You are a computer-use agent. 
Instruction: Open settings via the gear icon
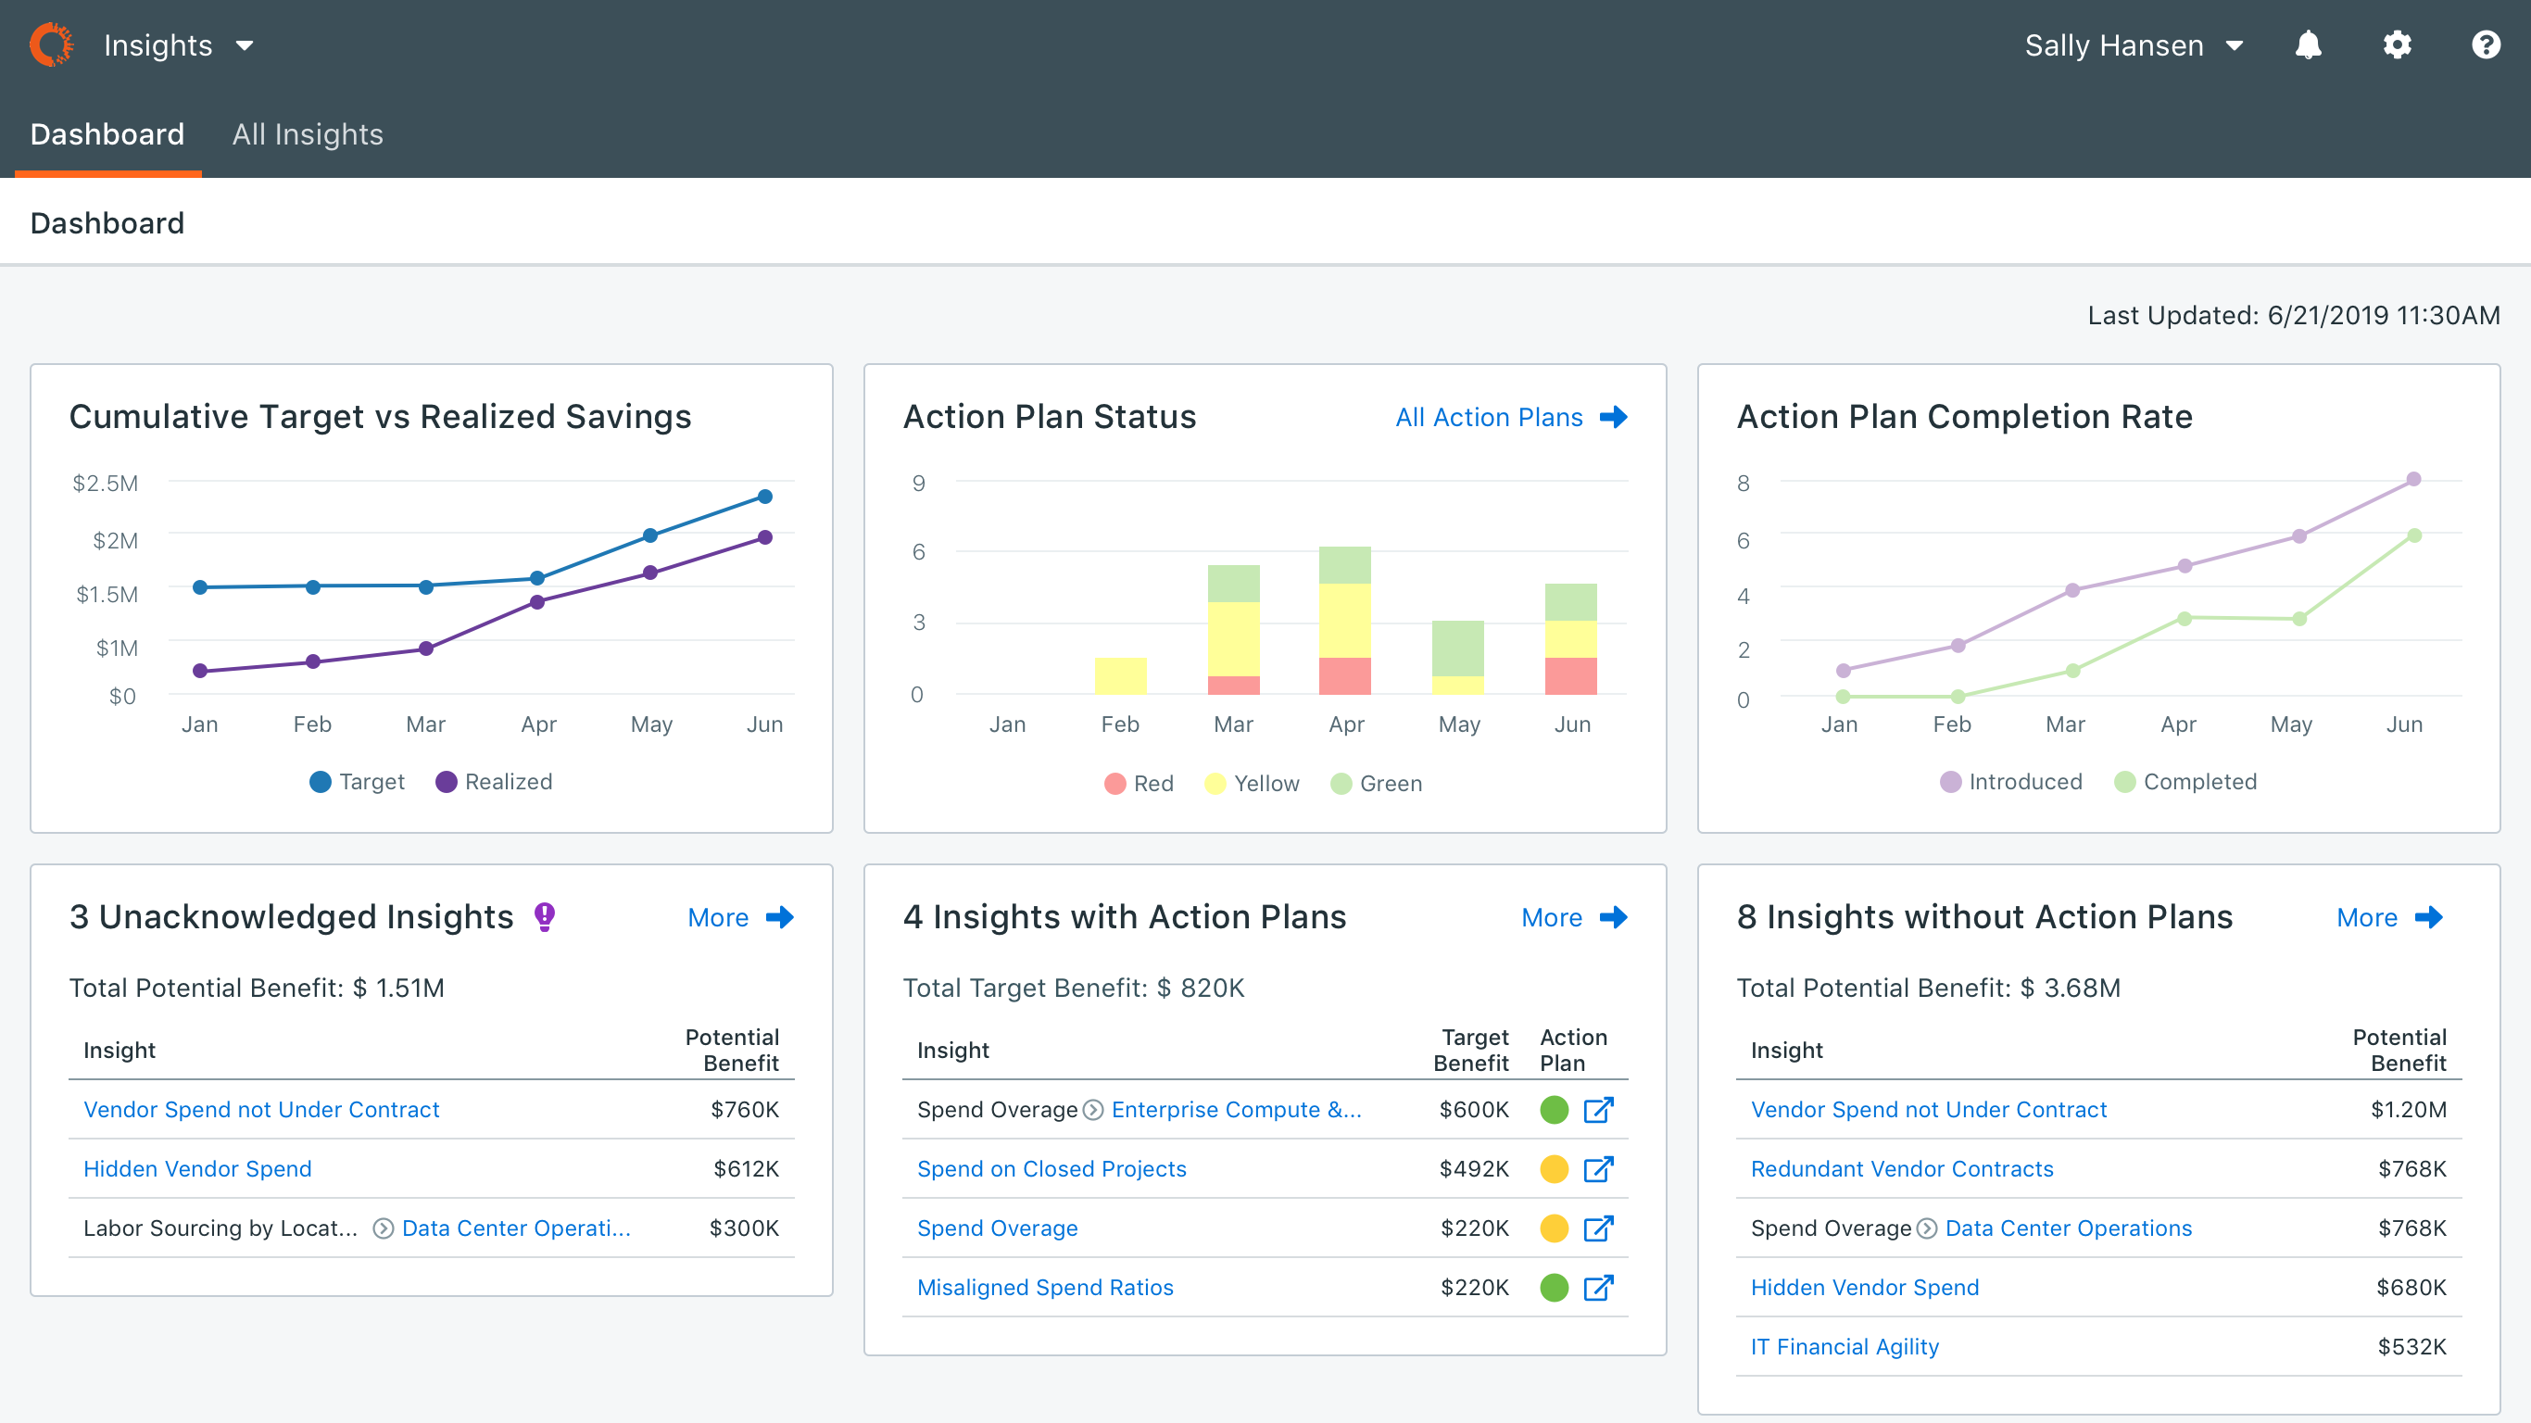(x=2397, y=45)
